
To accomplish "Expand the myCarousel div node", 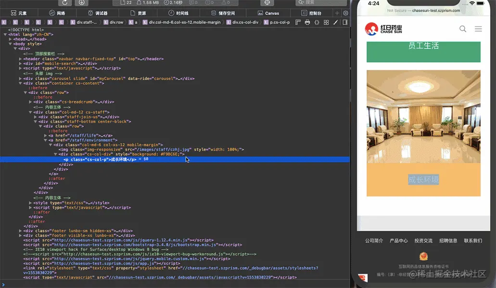I will 20,79.
